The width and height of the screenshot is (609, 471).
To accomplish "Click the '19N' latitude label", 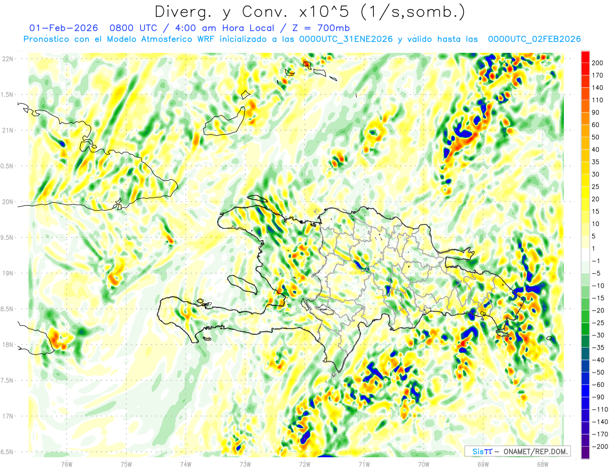I will click(8, 273).
